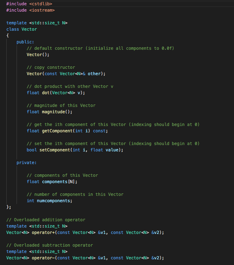Click the 'value' parameter in setComponent
This screenshot has width=234, height=265.
112,150
